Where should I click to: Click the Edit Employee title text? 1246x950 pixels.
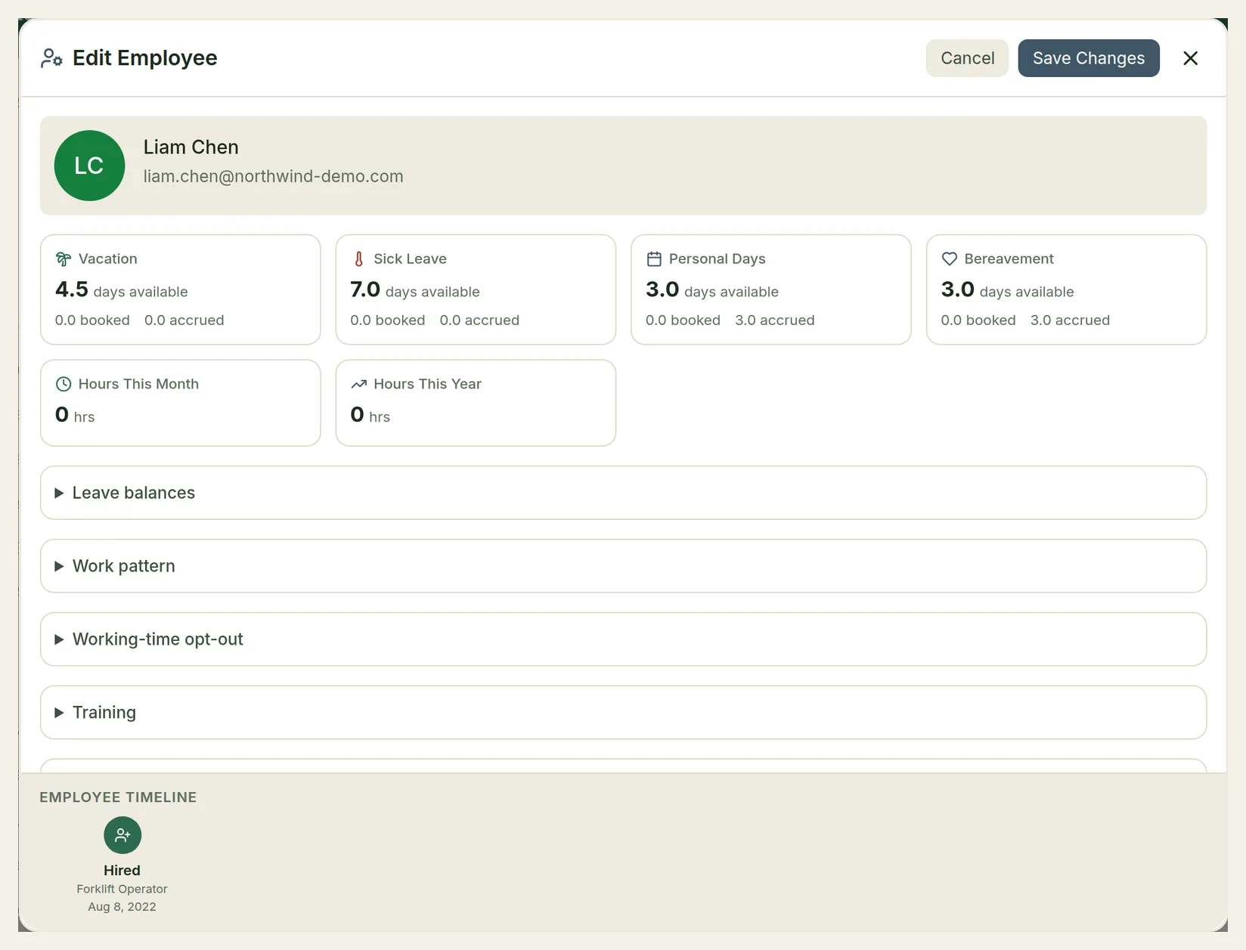pos(145,58)
